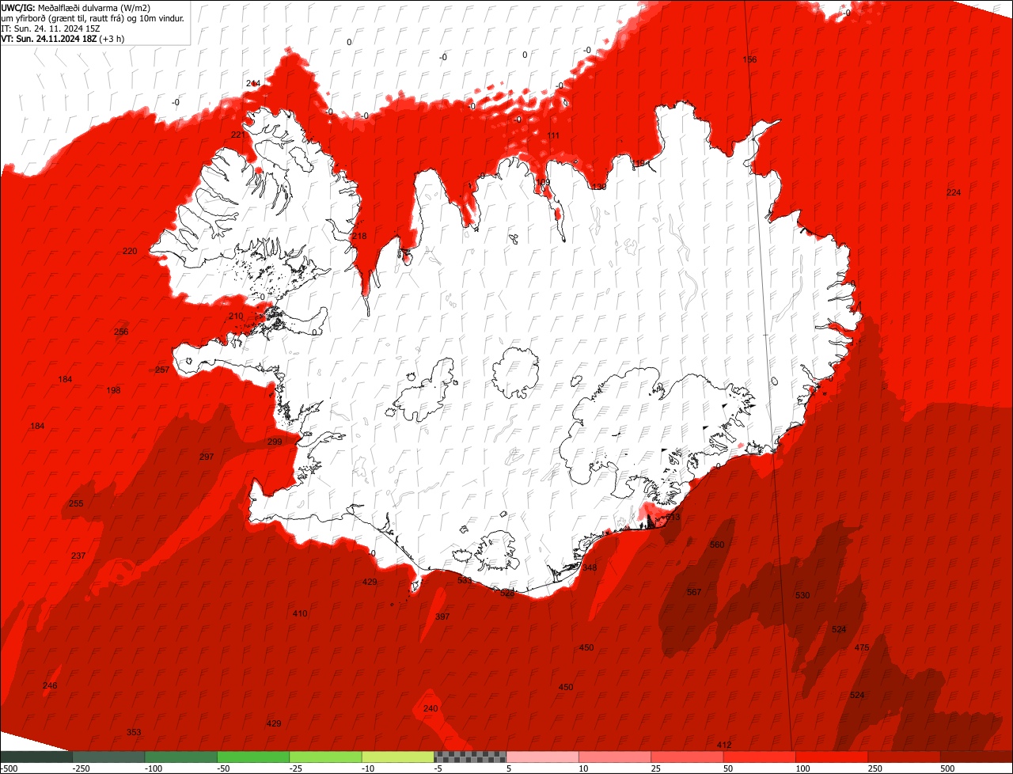Select the legend swatch between -250 and -100
1013x774 pixels.
109,757
